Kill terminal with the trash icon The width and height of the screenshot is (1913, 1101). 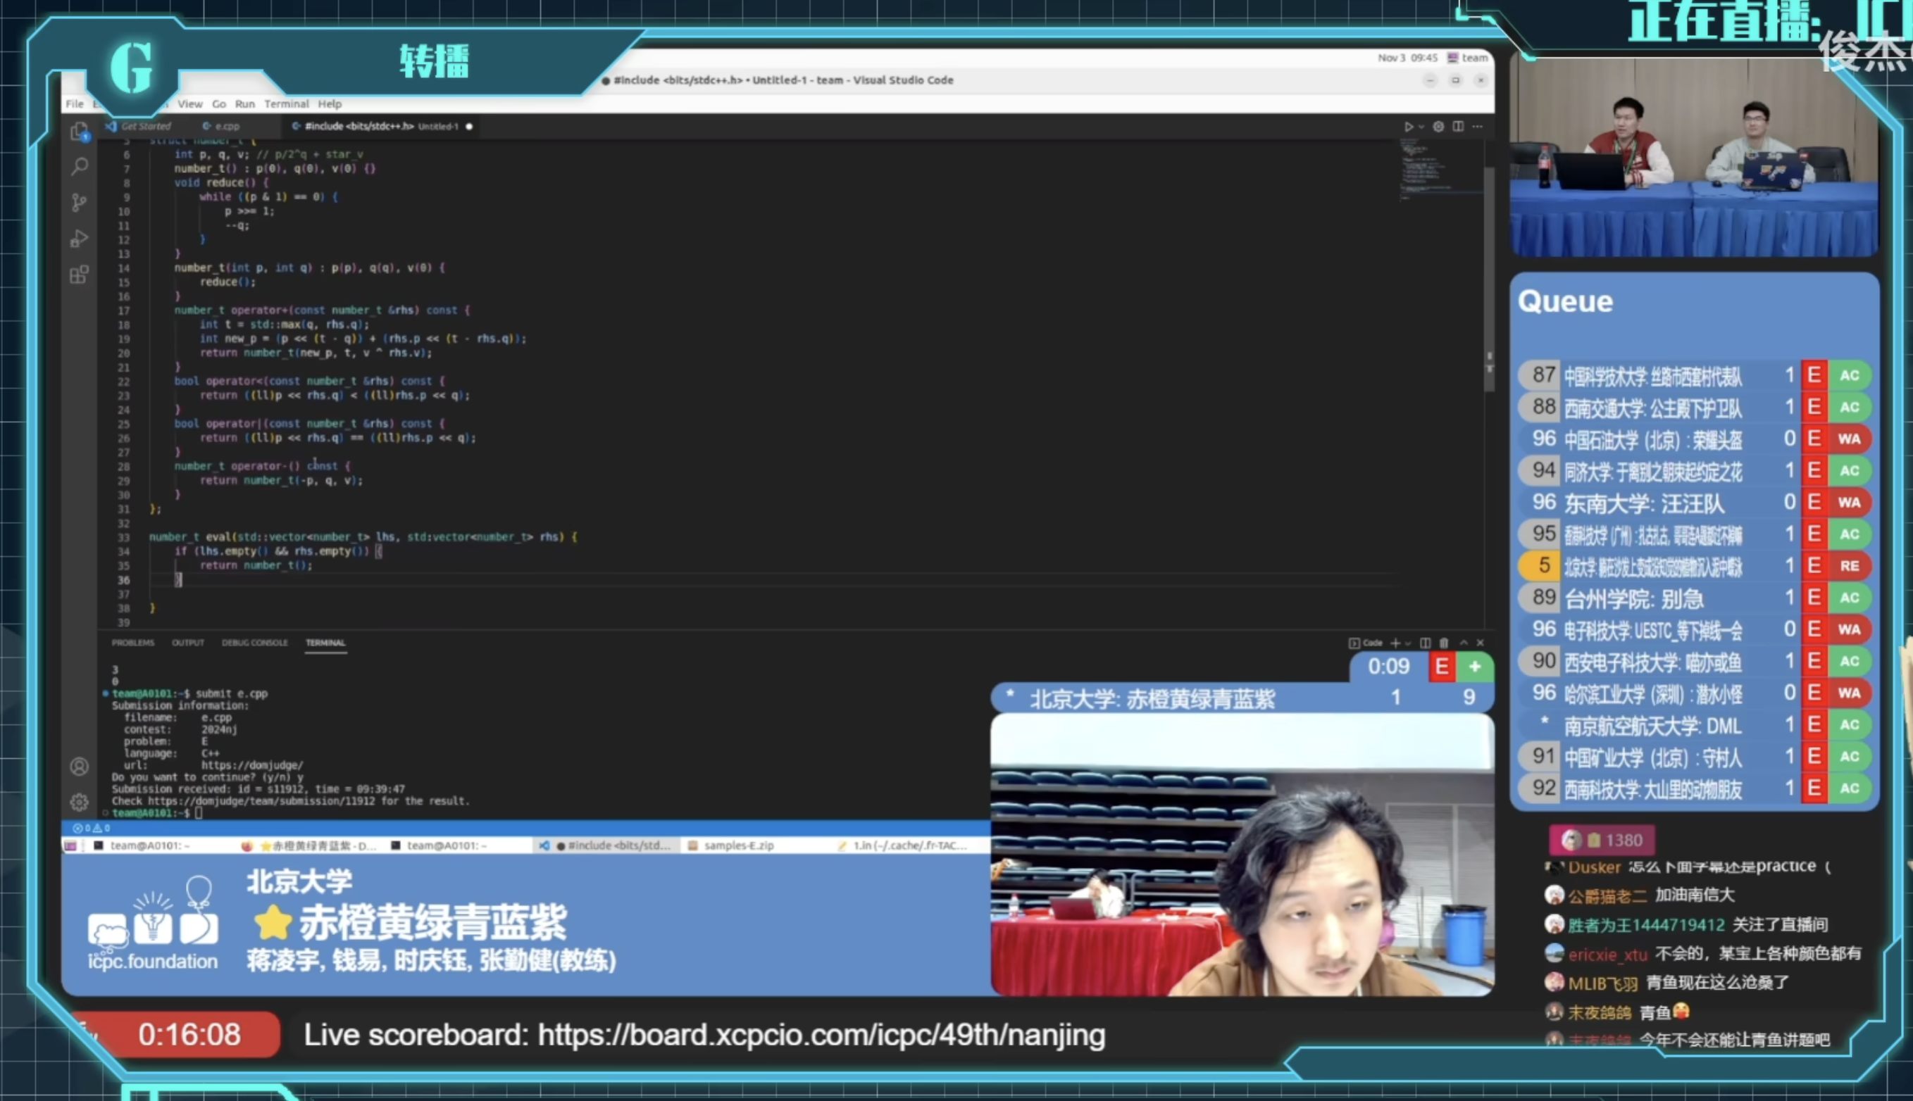tap(1443, 643)
